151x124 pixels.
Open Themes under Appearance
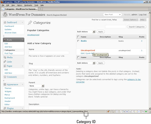pyautogui.click(x=8, y=88)
